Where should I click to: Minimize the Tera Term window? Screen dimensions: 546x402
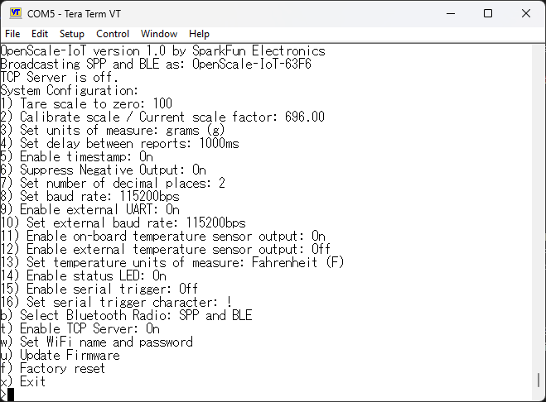[x=450, y=13]
